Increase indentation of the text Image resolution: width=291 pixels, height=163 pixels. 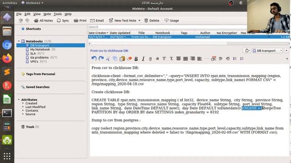coord(221,58)
